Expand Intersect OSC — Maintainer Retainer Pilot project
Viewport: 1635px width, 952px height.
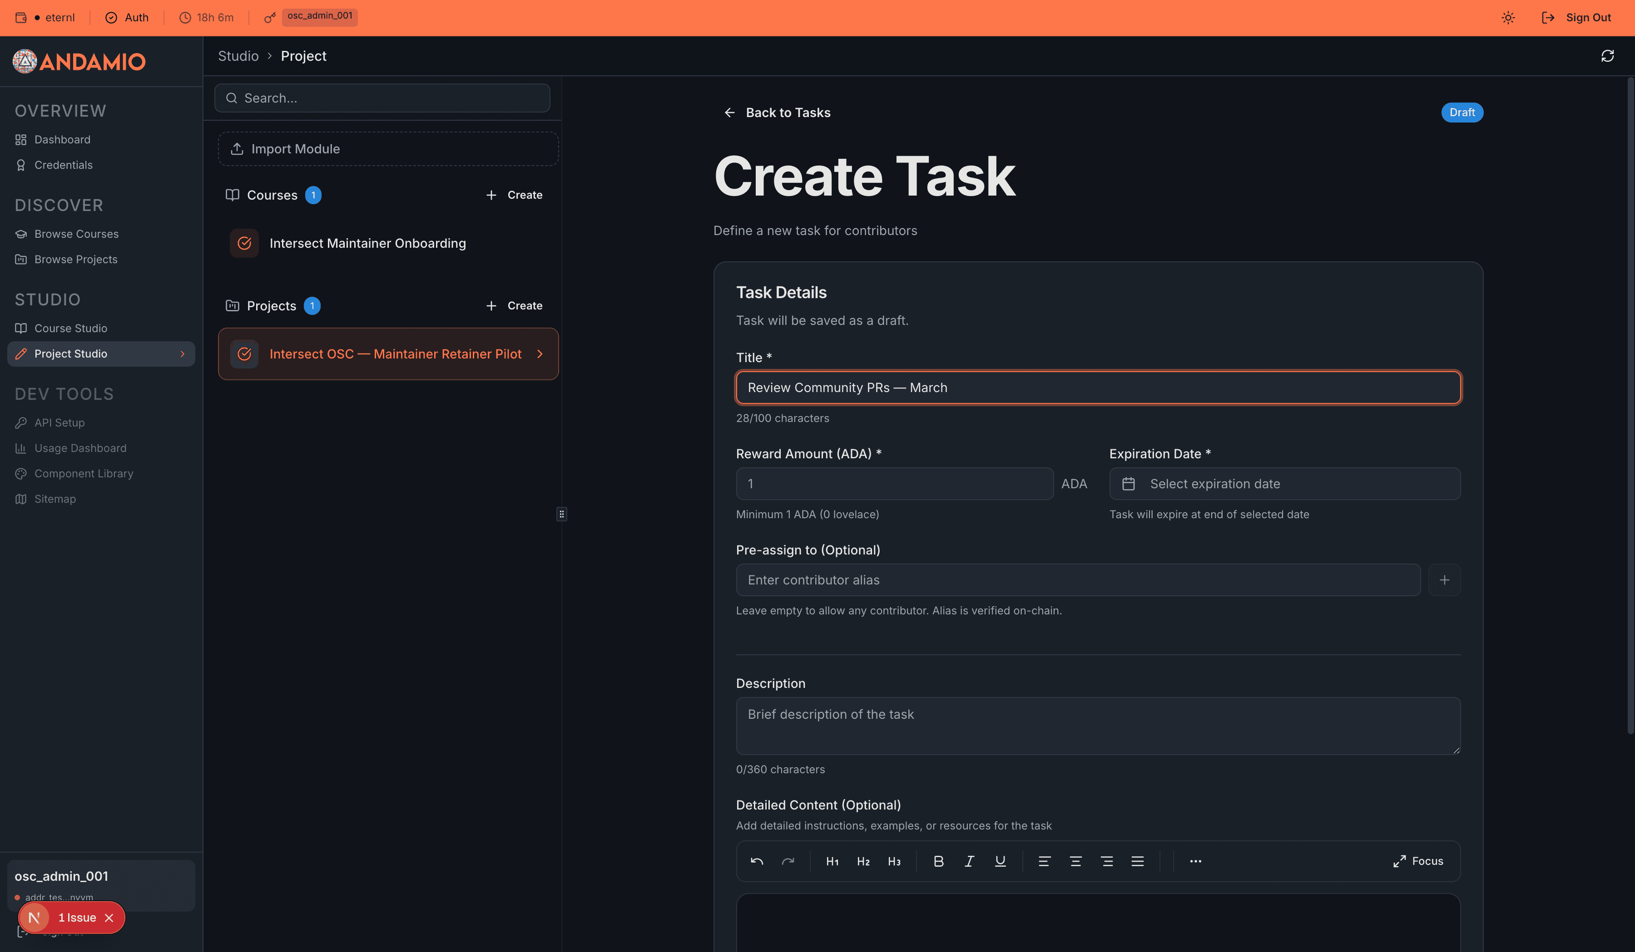click(540, 354)
